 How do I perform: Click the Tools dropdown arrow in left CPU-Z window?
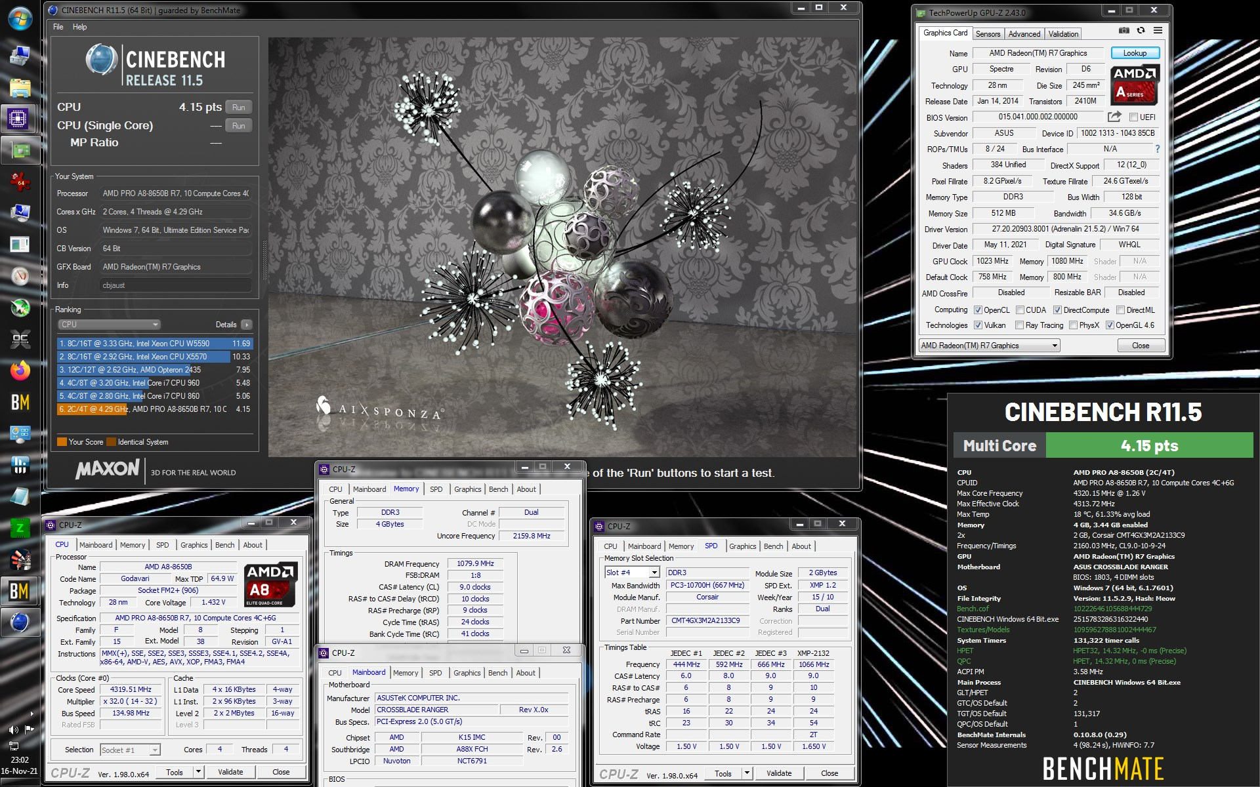(198, 772)
